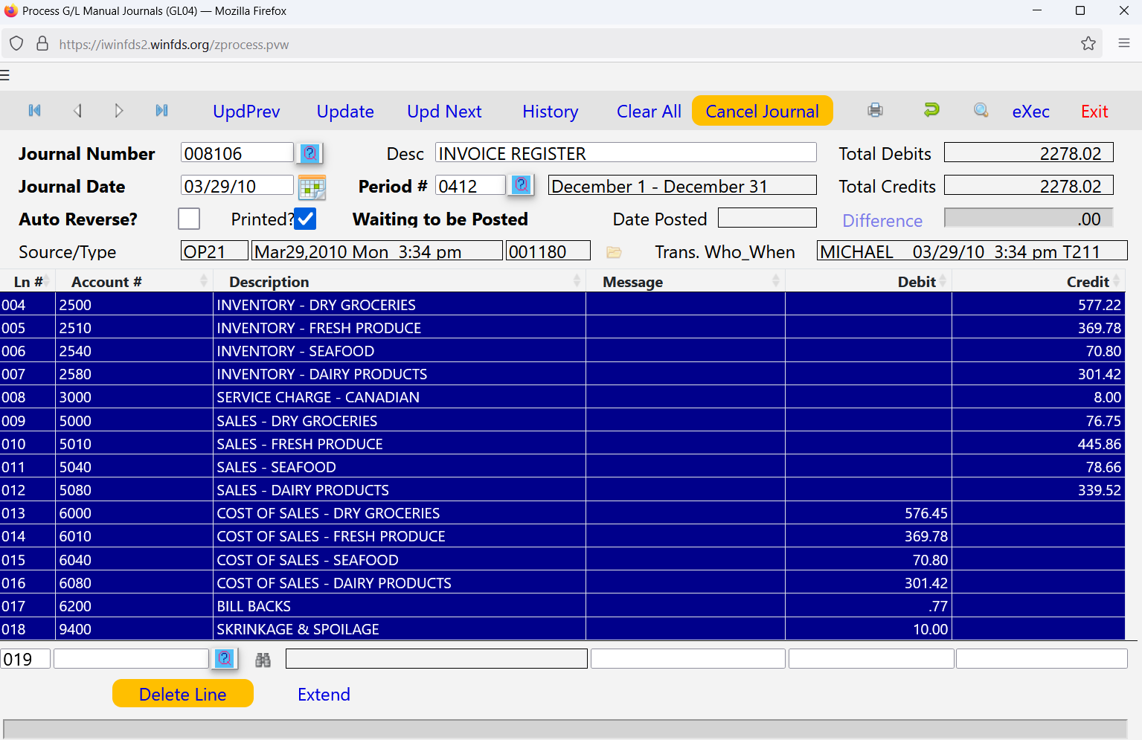Click the green undo arrow toolbar icon
Image resolution: width=1142 pixels, height=740 pixels.
point(931,109)
